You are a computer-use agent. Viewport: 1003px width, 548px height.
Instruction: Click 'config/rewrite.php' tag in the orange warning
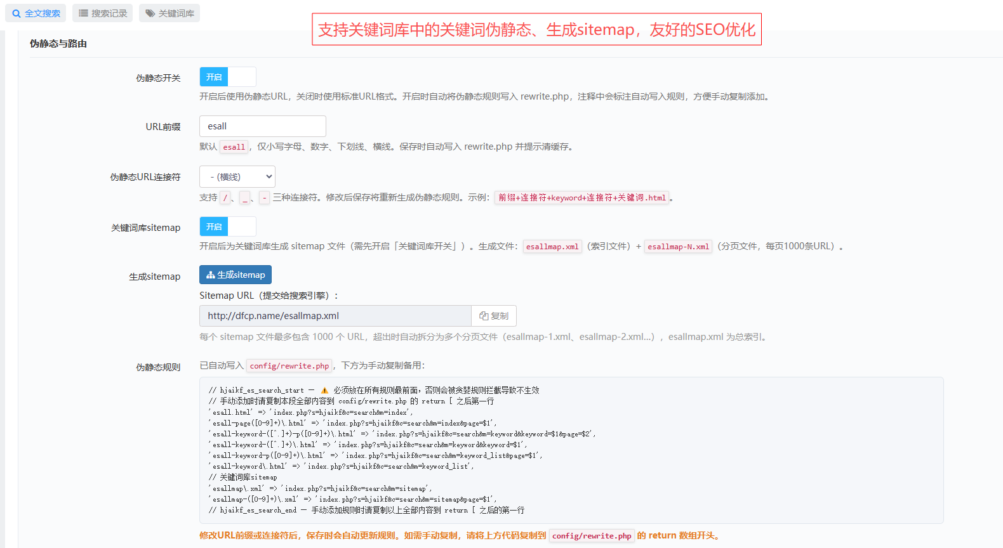click(x=592, y=536)
